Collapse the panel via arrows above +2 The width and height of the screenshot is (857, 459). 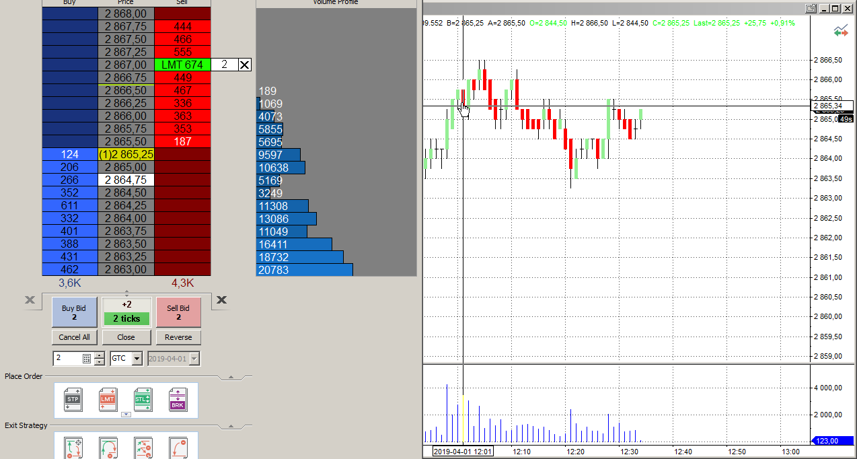pyautogui.click(x=126, y=293)
